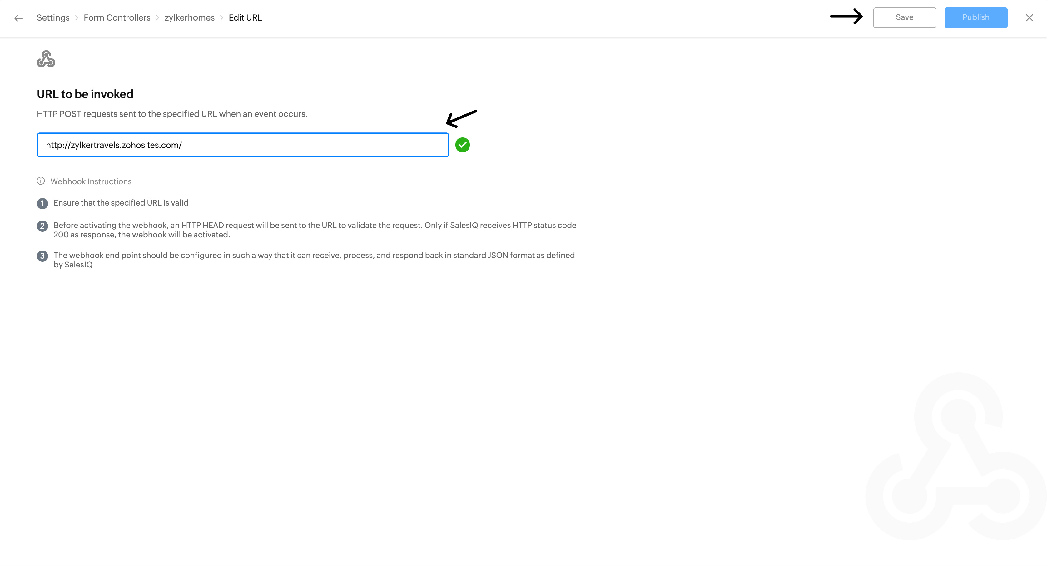Click the Webhook Instructions label
The image size is (1047, 566).
[91, 181]
